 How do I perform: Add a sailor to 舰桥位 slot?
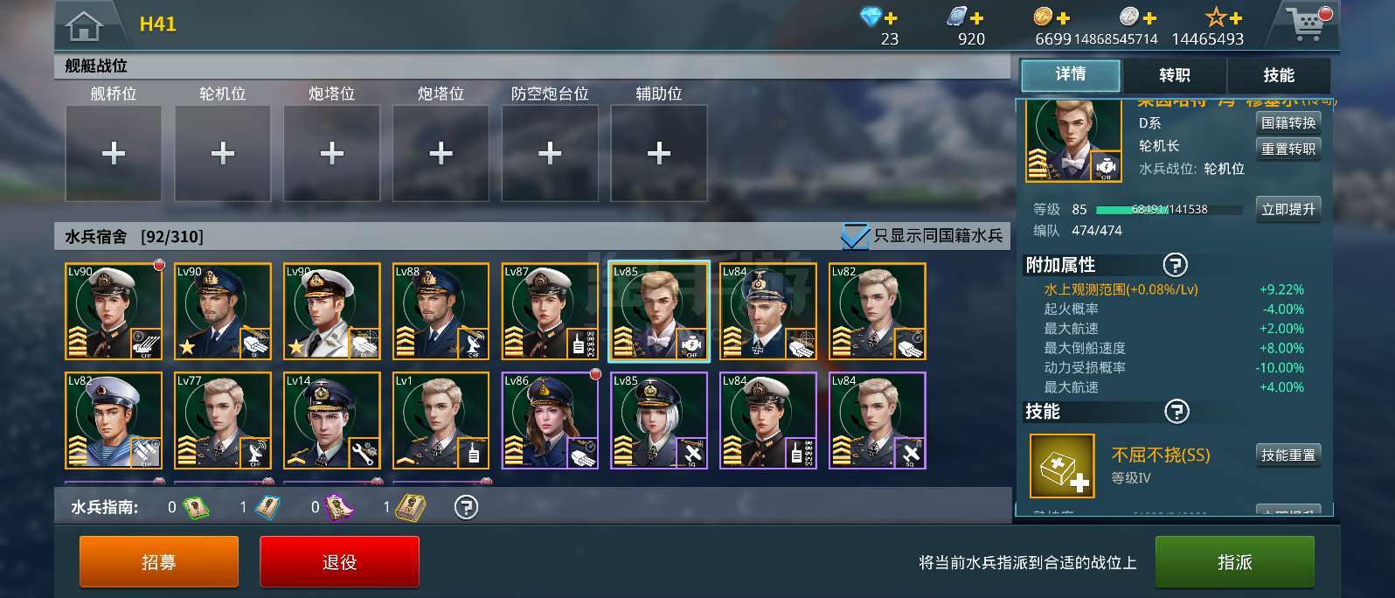[x=114, y=154]
